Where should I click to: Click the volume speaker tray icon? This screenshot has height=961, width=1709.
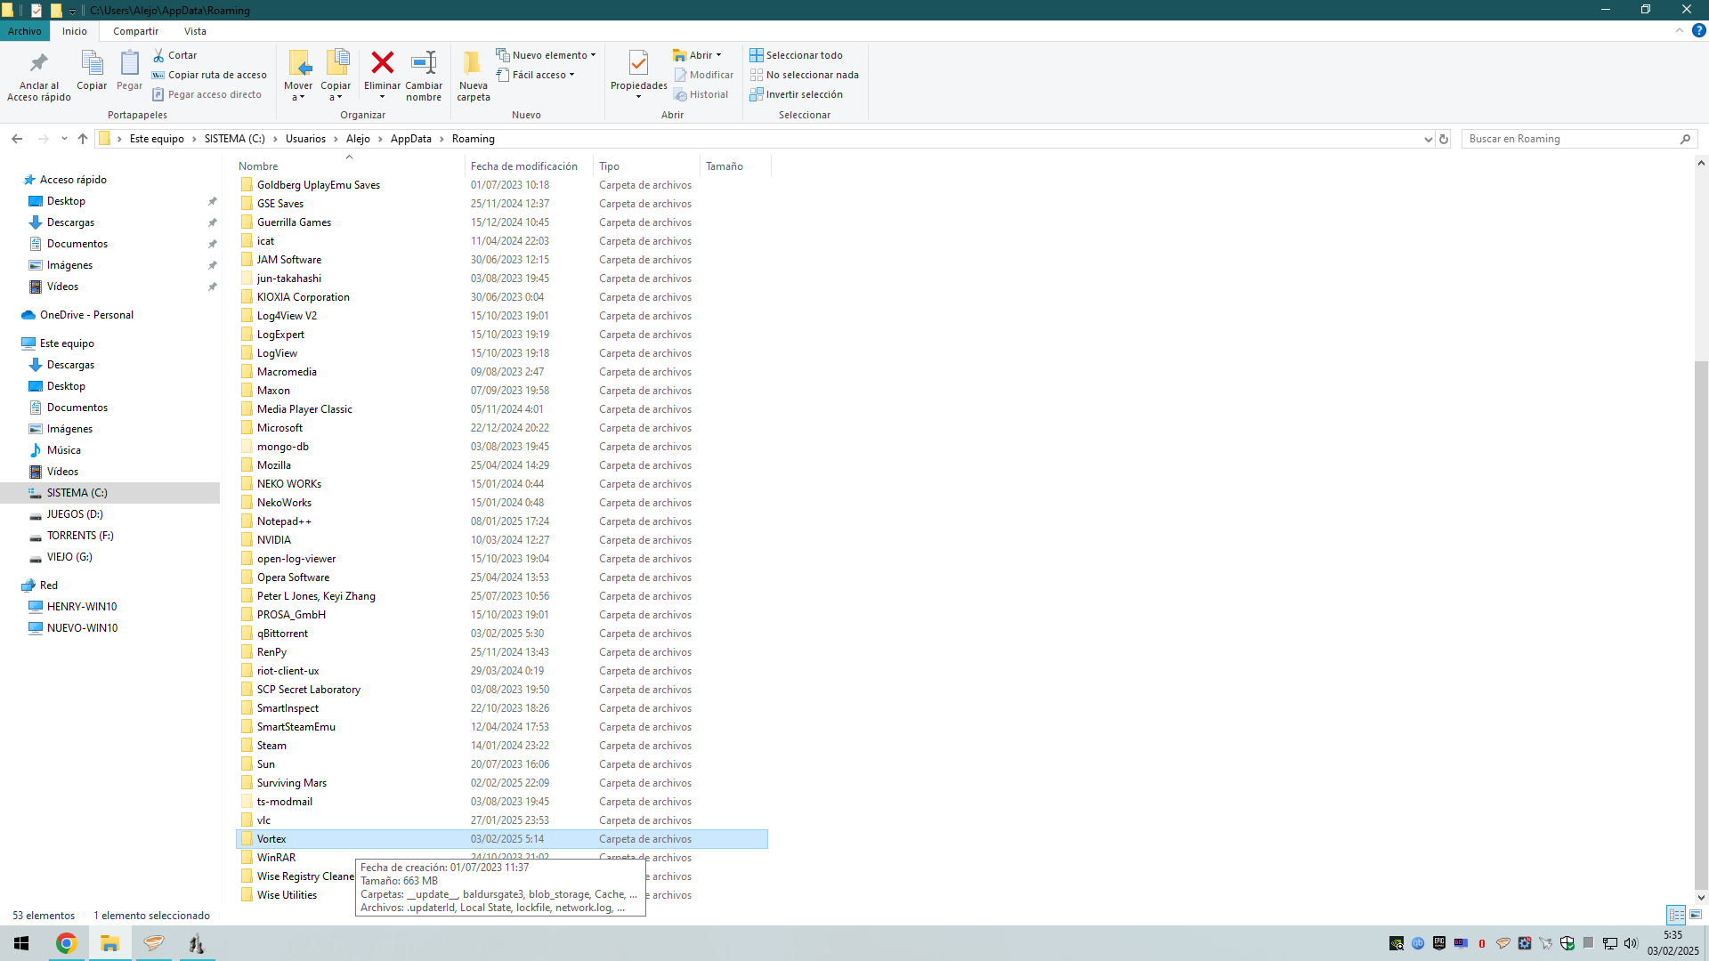pos(1631,943)
